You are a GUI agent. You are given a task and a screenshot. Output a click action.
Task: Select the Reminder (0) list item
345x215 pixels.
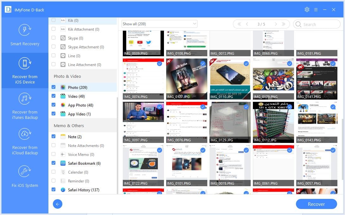(x=83, y=181)
